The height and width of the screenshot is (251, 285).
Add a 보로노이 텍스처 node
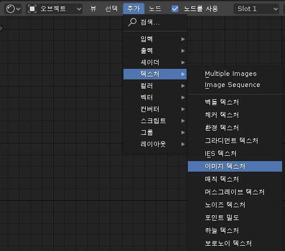(x=235, y=243)
